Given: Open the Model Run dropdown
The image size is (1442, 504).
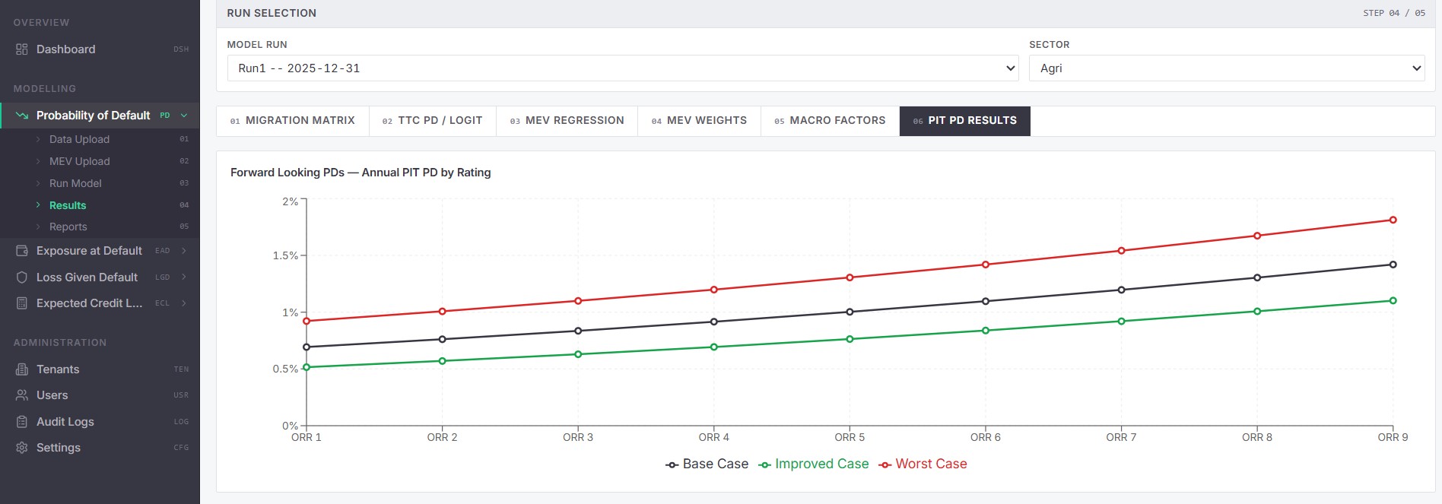Looking at the screenshot, I should 623,68.
